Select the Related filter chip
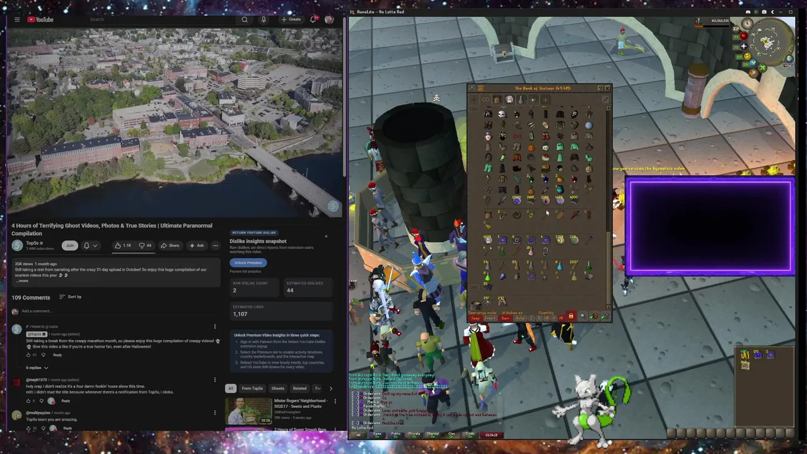807x454 pixels. point(299,388)
